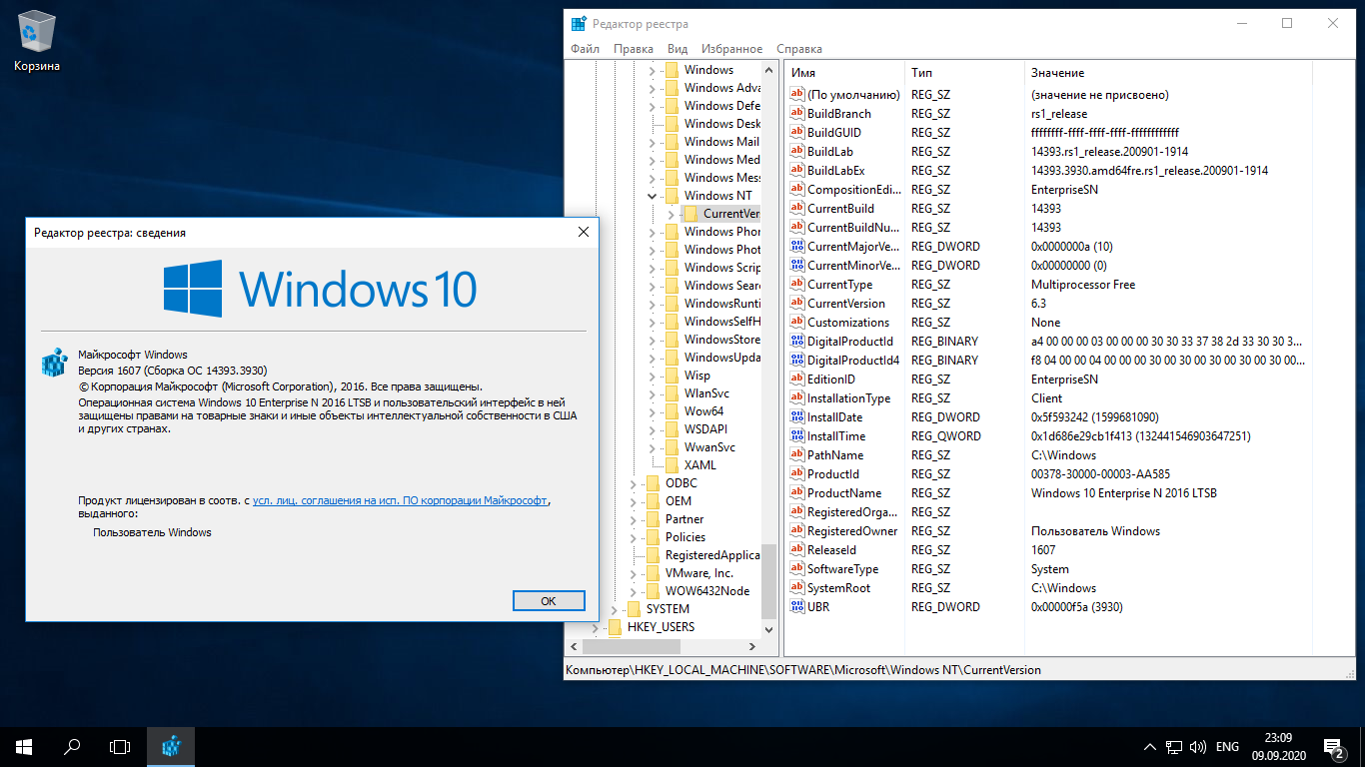Screen dimensions: 1365x767
Task: Show hidden system tray icons
Action: pos(1149,747)
